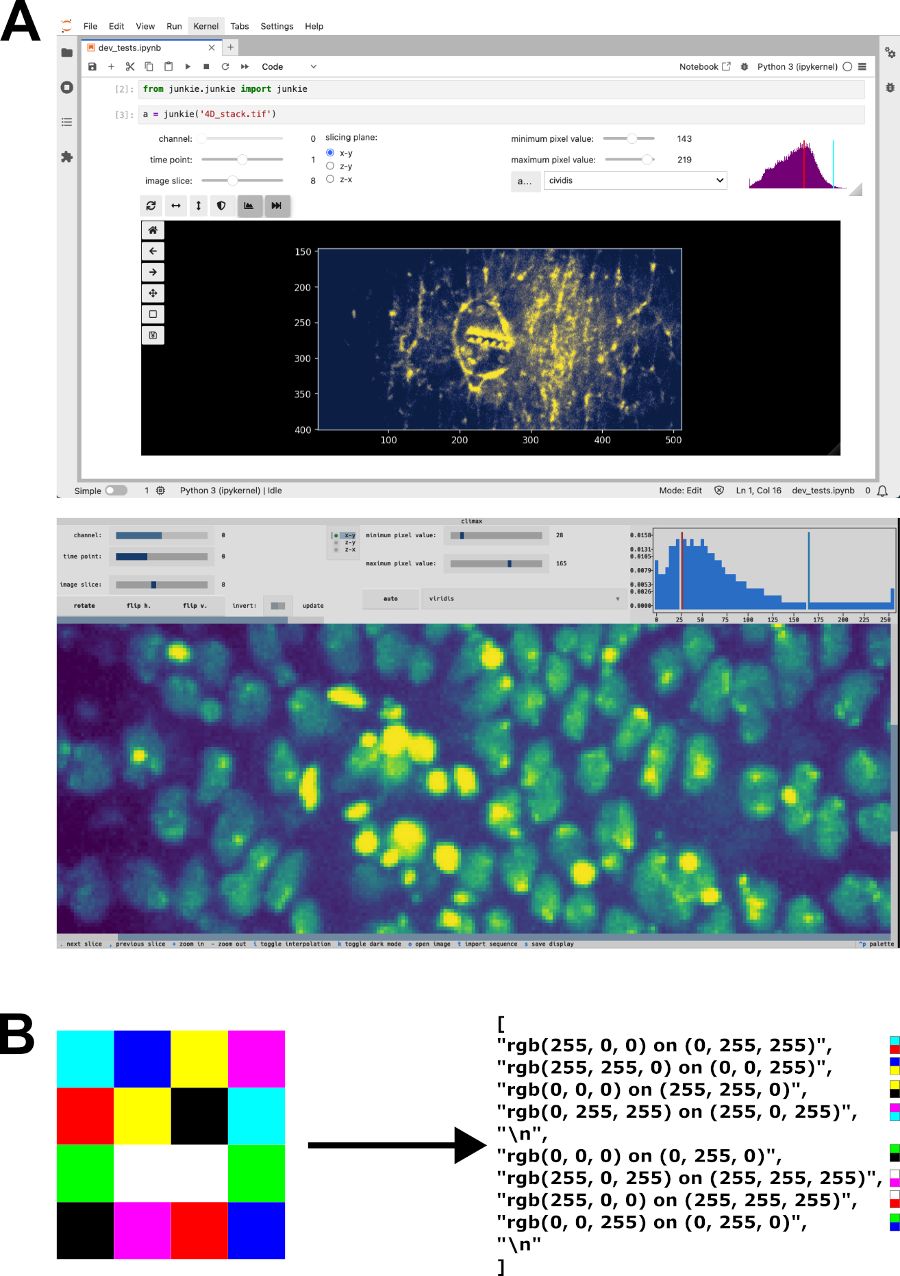Toggle the Simple mode switch
The image size is (900, 1276).
[116, 491]
